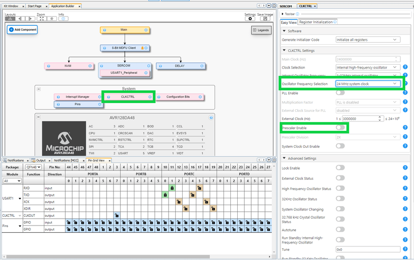Viewport: 414px width, 260px height.
Task: Switch to the SERCOM tab
Action: coord(286,6)
